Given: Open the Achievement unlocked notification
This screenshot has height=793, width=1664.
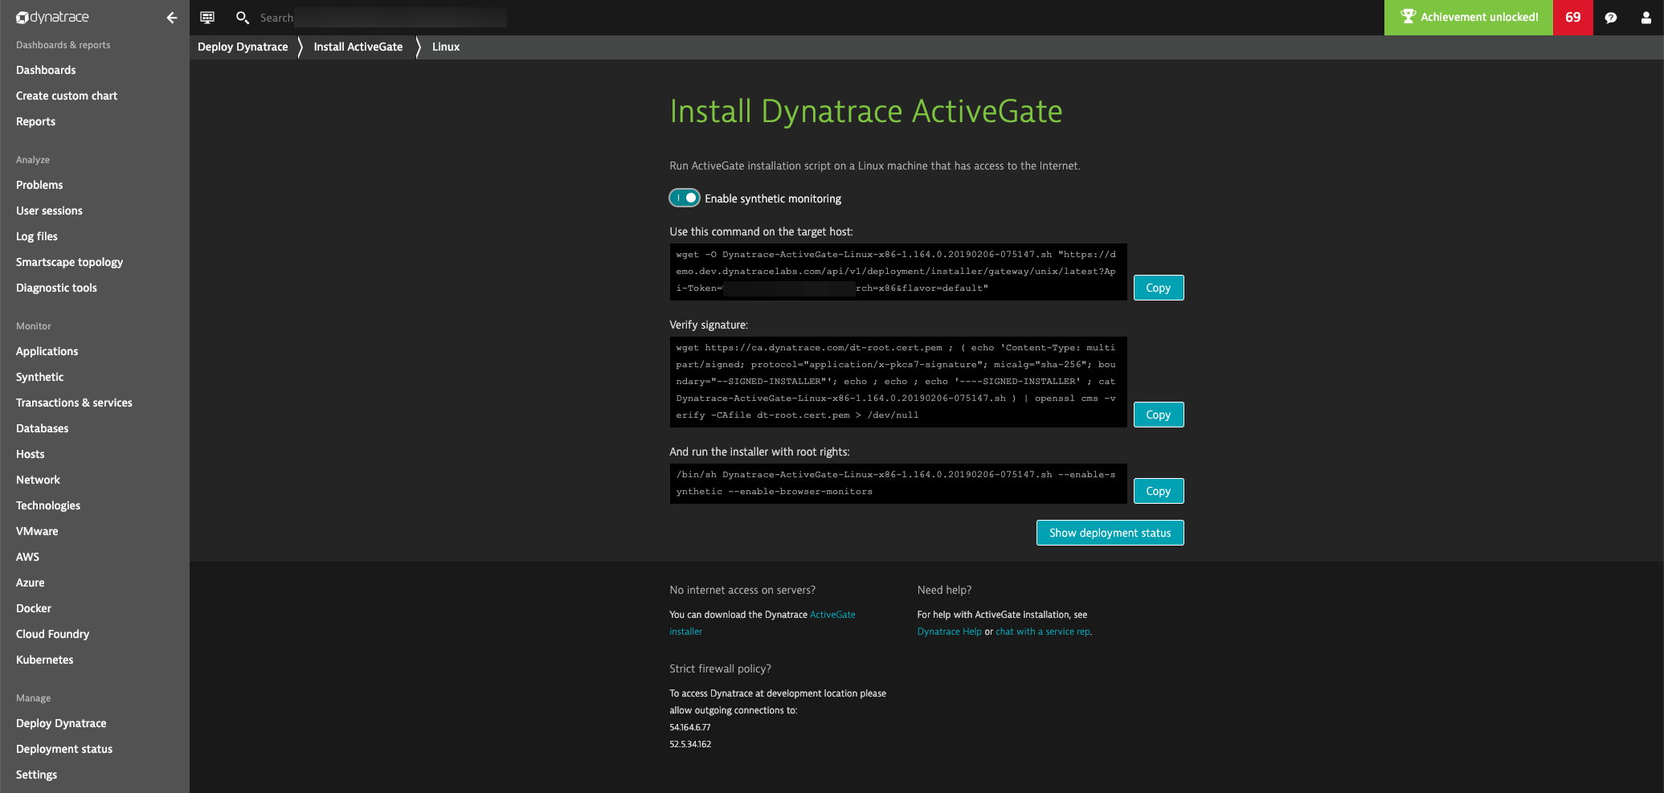Looking at the screenshot, I should point(1469,17).
